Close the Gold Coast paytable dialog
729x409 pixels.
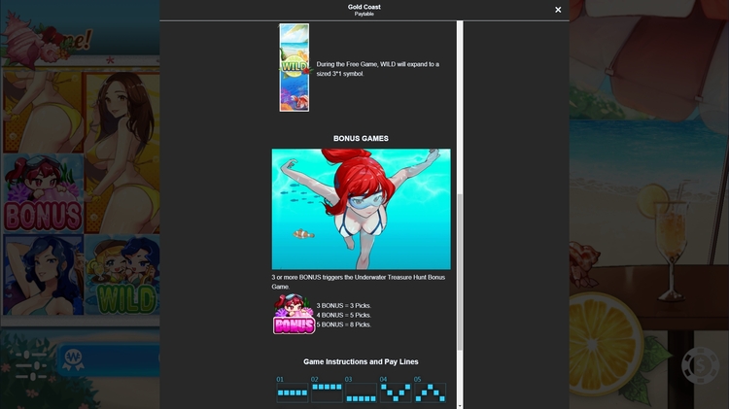coord(558,10)
